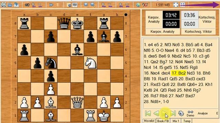Click the expand-arrows fullscreen icon
This screenshot has width=220, height=123.
[176, 5]
